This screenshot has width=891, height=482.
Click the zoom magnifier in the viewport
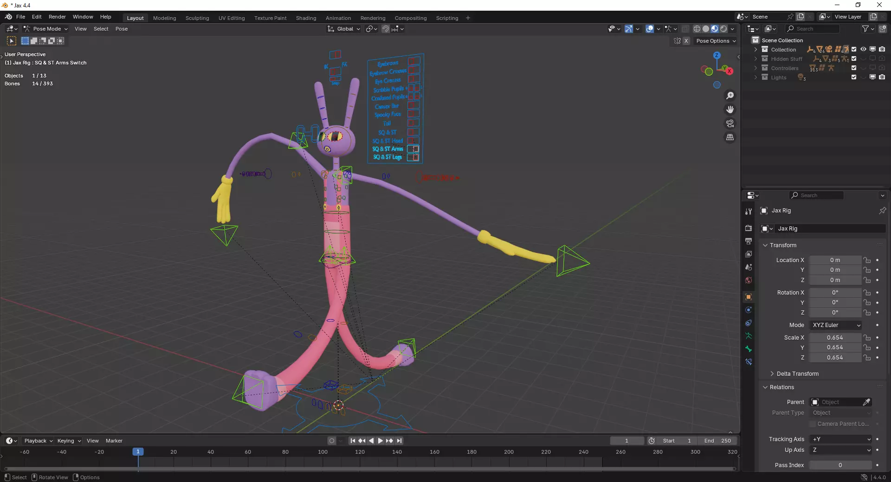730,96
